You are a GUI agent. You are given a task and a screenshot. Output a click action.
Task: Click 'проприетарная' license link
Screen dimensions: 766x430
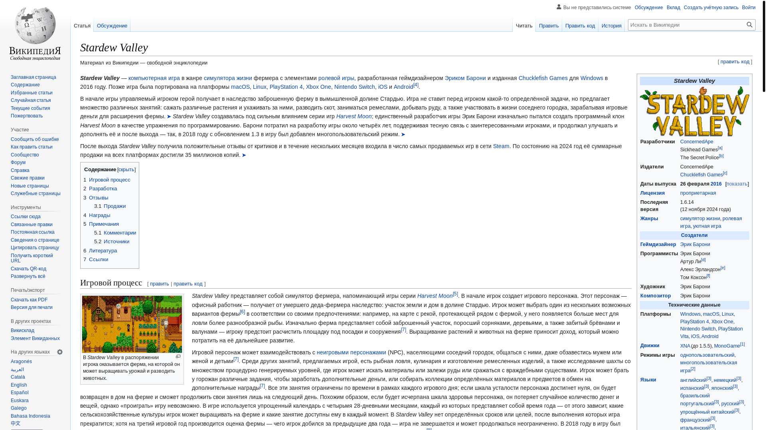pos(698,193)
